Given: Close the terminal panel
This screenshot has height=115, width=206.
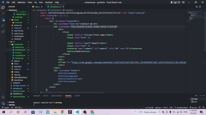Looking at the screenshot, I should coord(204,96).
